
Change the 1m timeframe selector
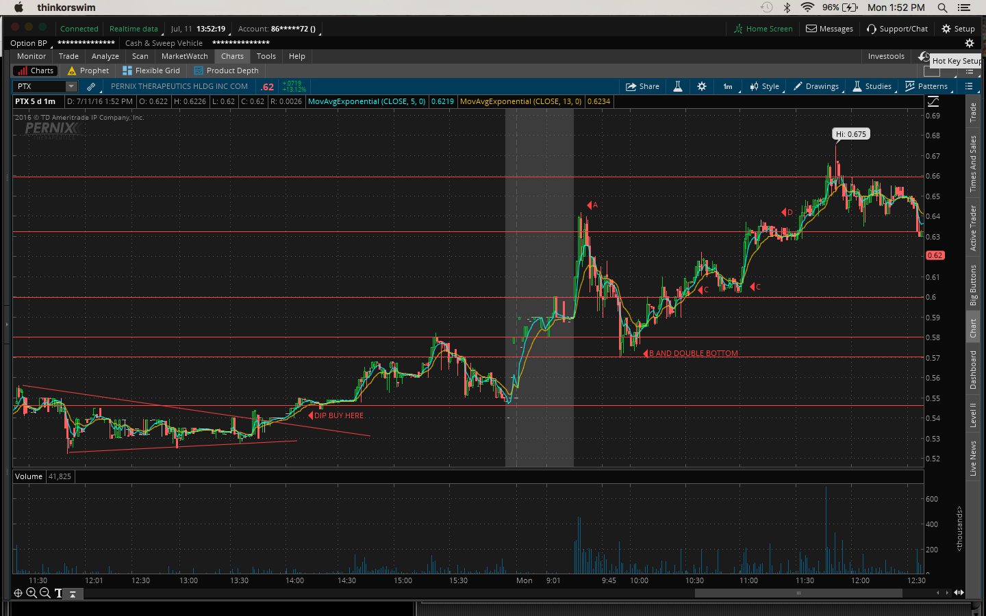coord(728,86)
